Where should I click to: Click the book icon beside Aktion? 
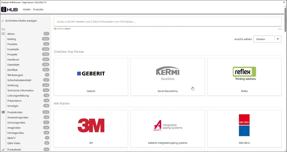(3, 34)
